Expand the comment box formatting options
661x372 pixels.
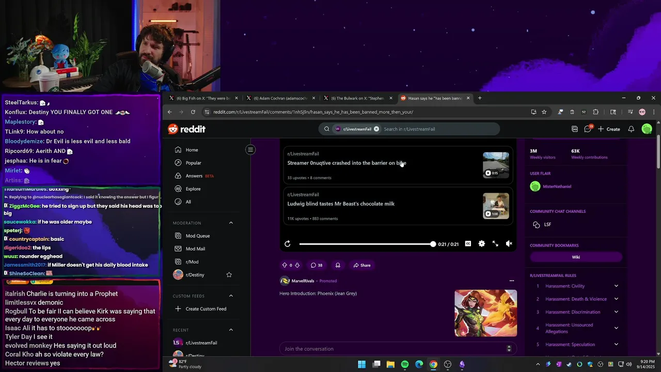(x=509, y=349)
